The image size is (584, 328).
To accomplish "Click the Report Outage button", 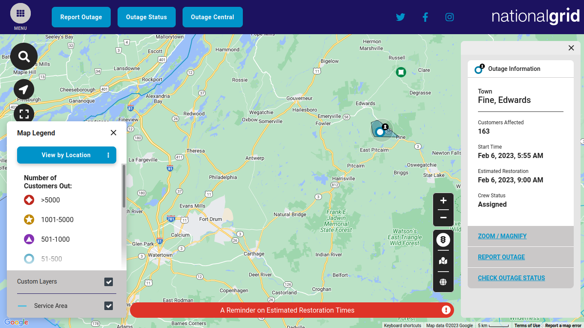I will (x=81, y=17).
